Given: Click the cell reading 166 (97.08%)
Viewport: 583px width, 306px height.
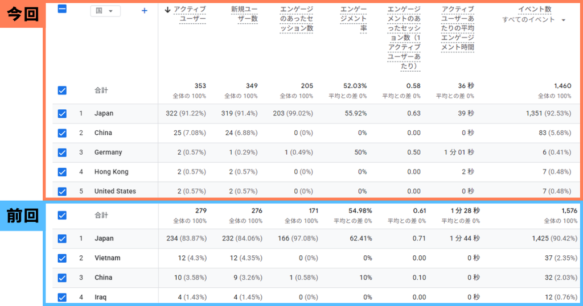Looking at the screenshot, I should [x=298, y=238].
